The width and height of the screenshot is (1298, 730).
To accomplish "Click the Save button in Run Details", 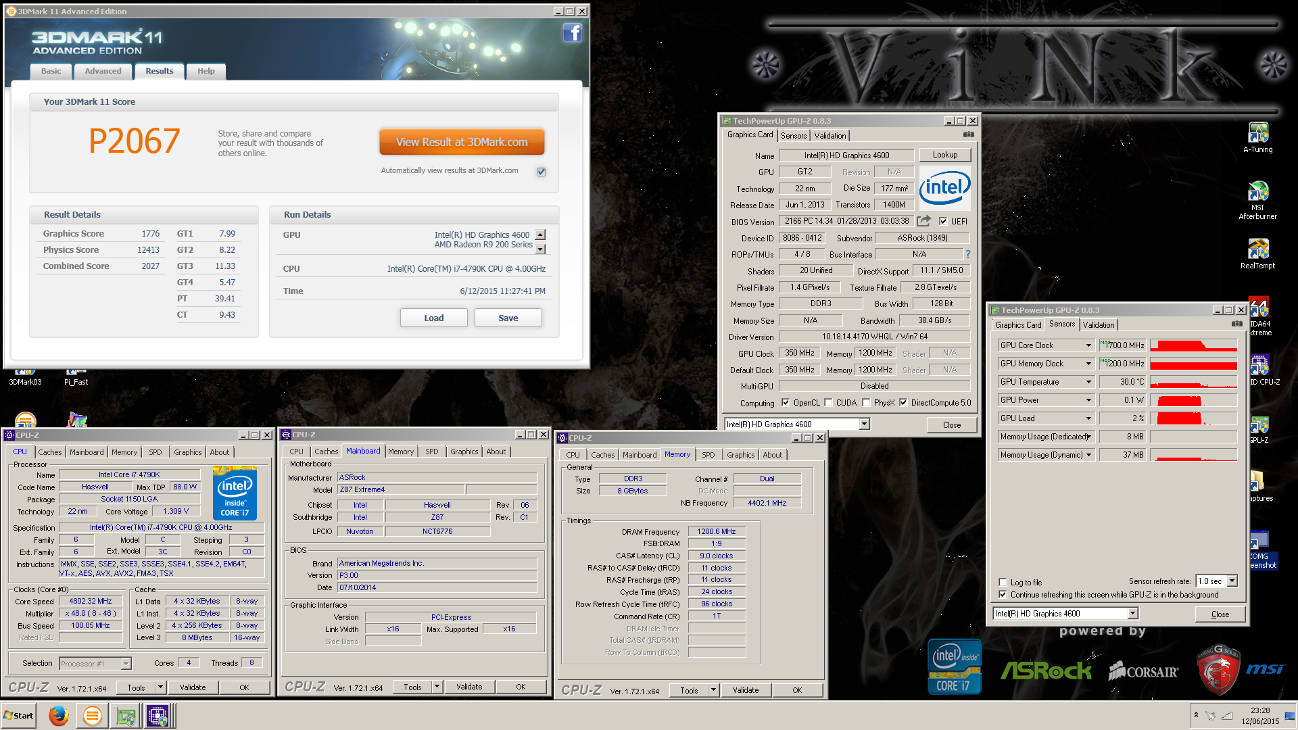I will (508, 318).
